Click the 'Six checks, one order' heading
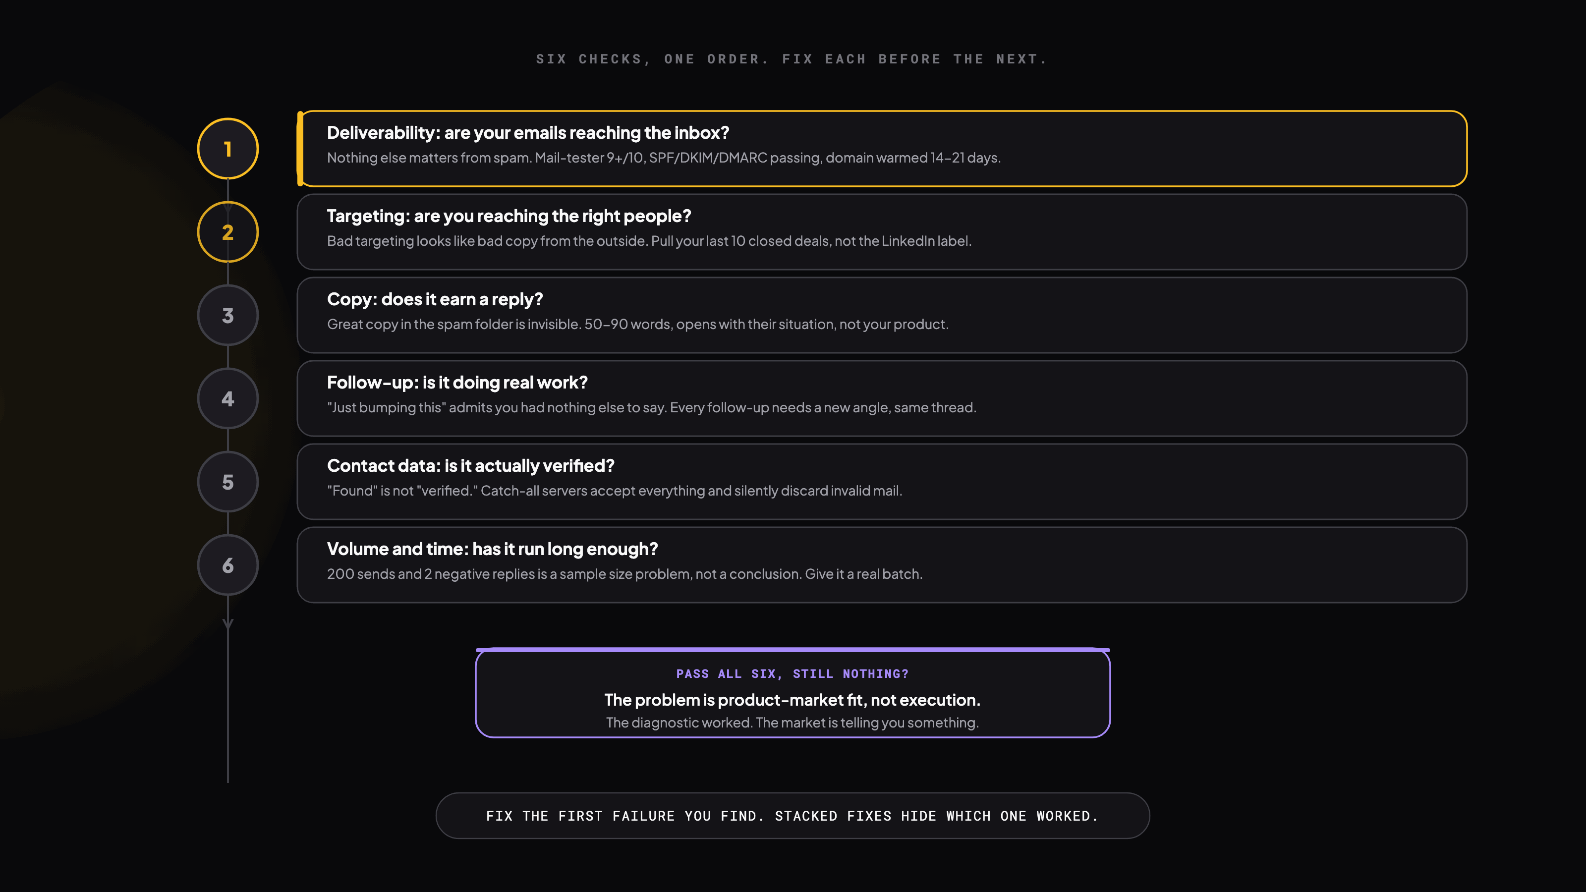The height and width of the screenshot is (892, 1586). (792, 59)
